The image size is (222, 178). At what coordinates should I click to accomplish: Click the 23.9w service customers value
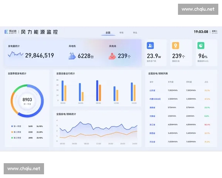[154, 56]
